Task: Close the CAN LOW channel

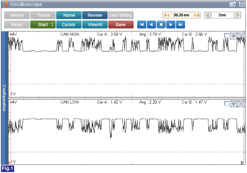Action: [241, 104]
